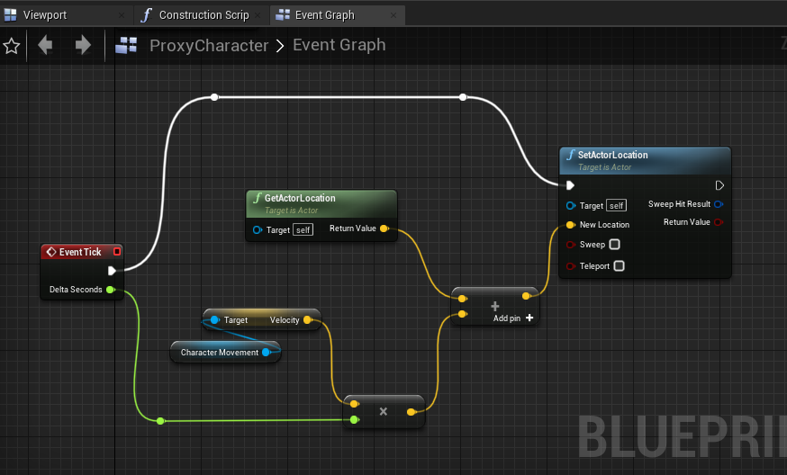Select the multiply X node

point(384,411)
